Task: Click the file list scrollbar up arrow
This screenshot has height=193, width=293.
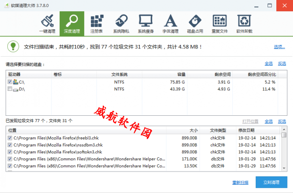Action: (284, 129)
